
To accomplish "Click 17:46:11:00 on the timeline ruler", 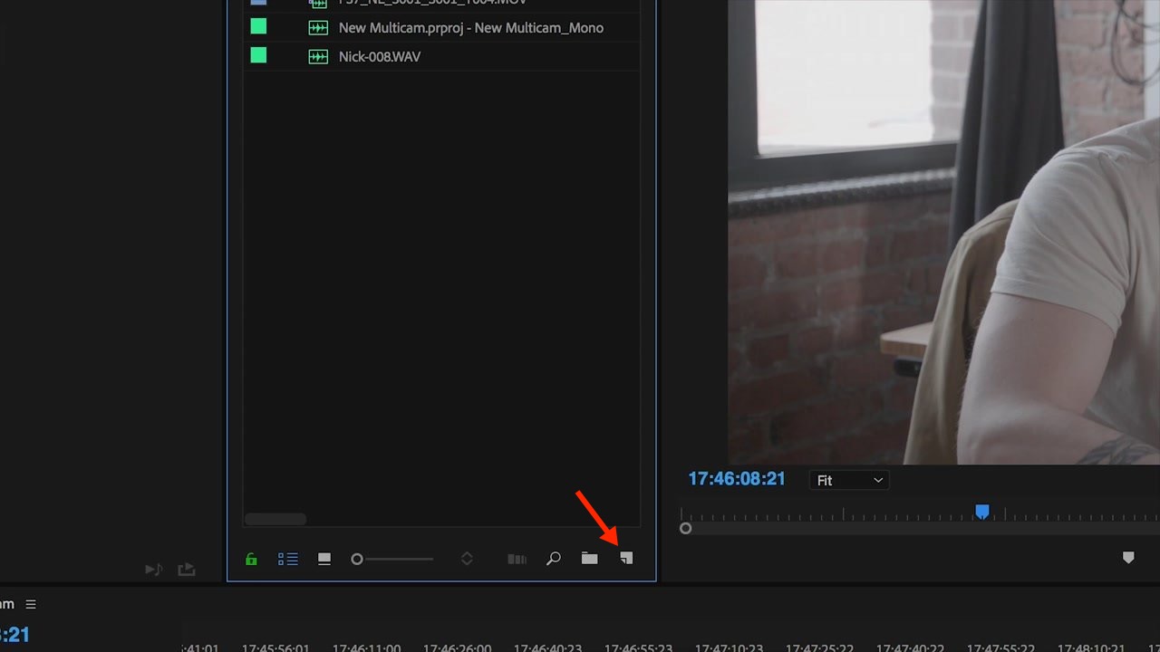I will (366, 648).
